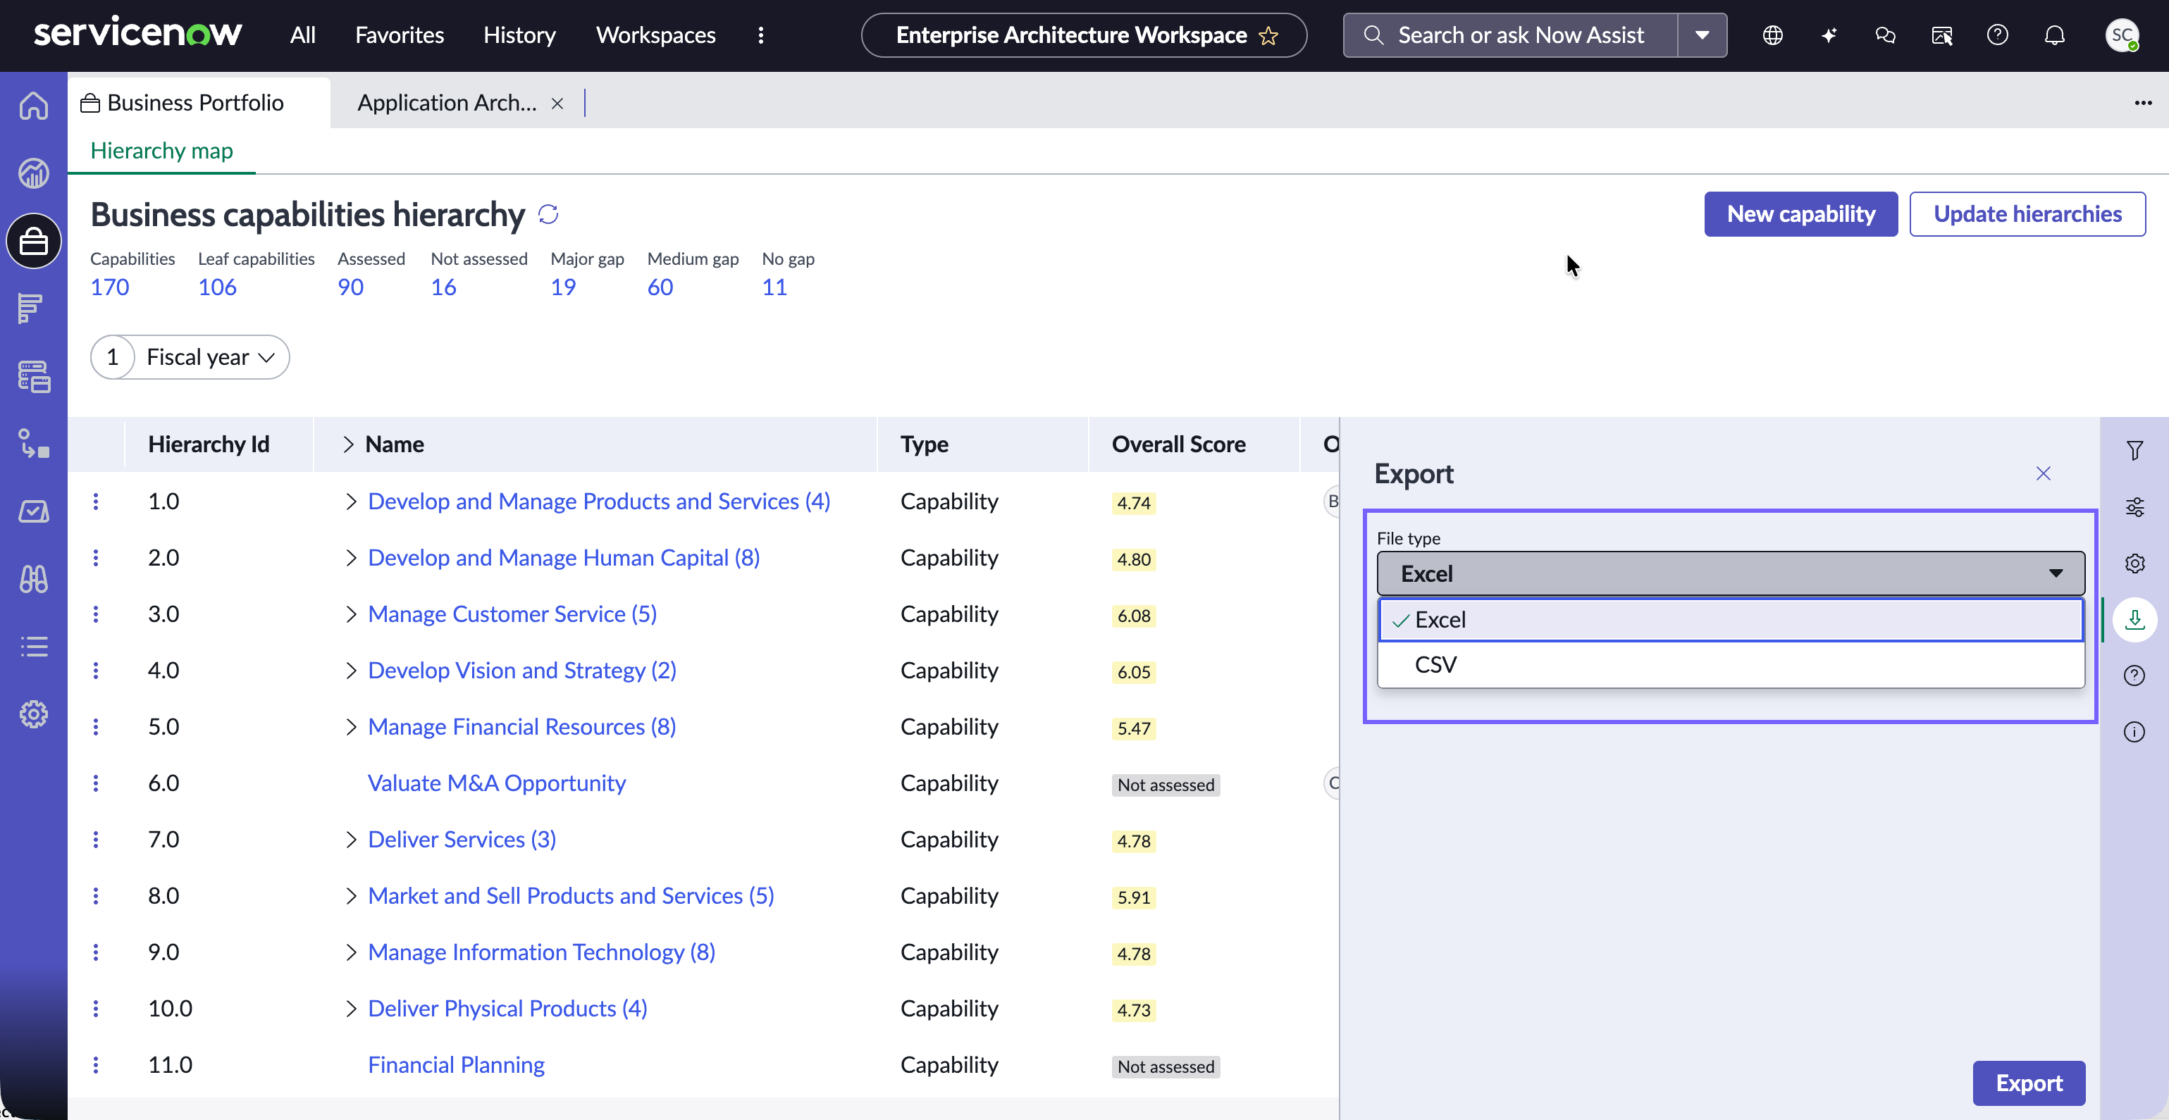The height and width of the screenshot is (1120, 2169).
Task: Open the File type Excel dropdown
Action: (x=1730, y=574)
